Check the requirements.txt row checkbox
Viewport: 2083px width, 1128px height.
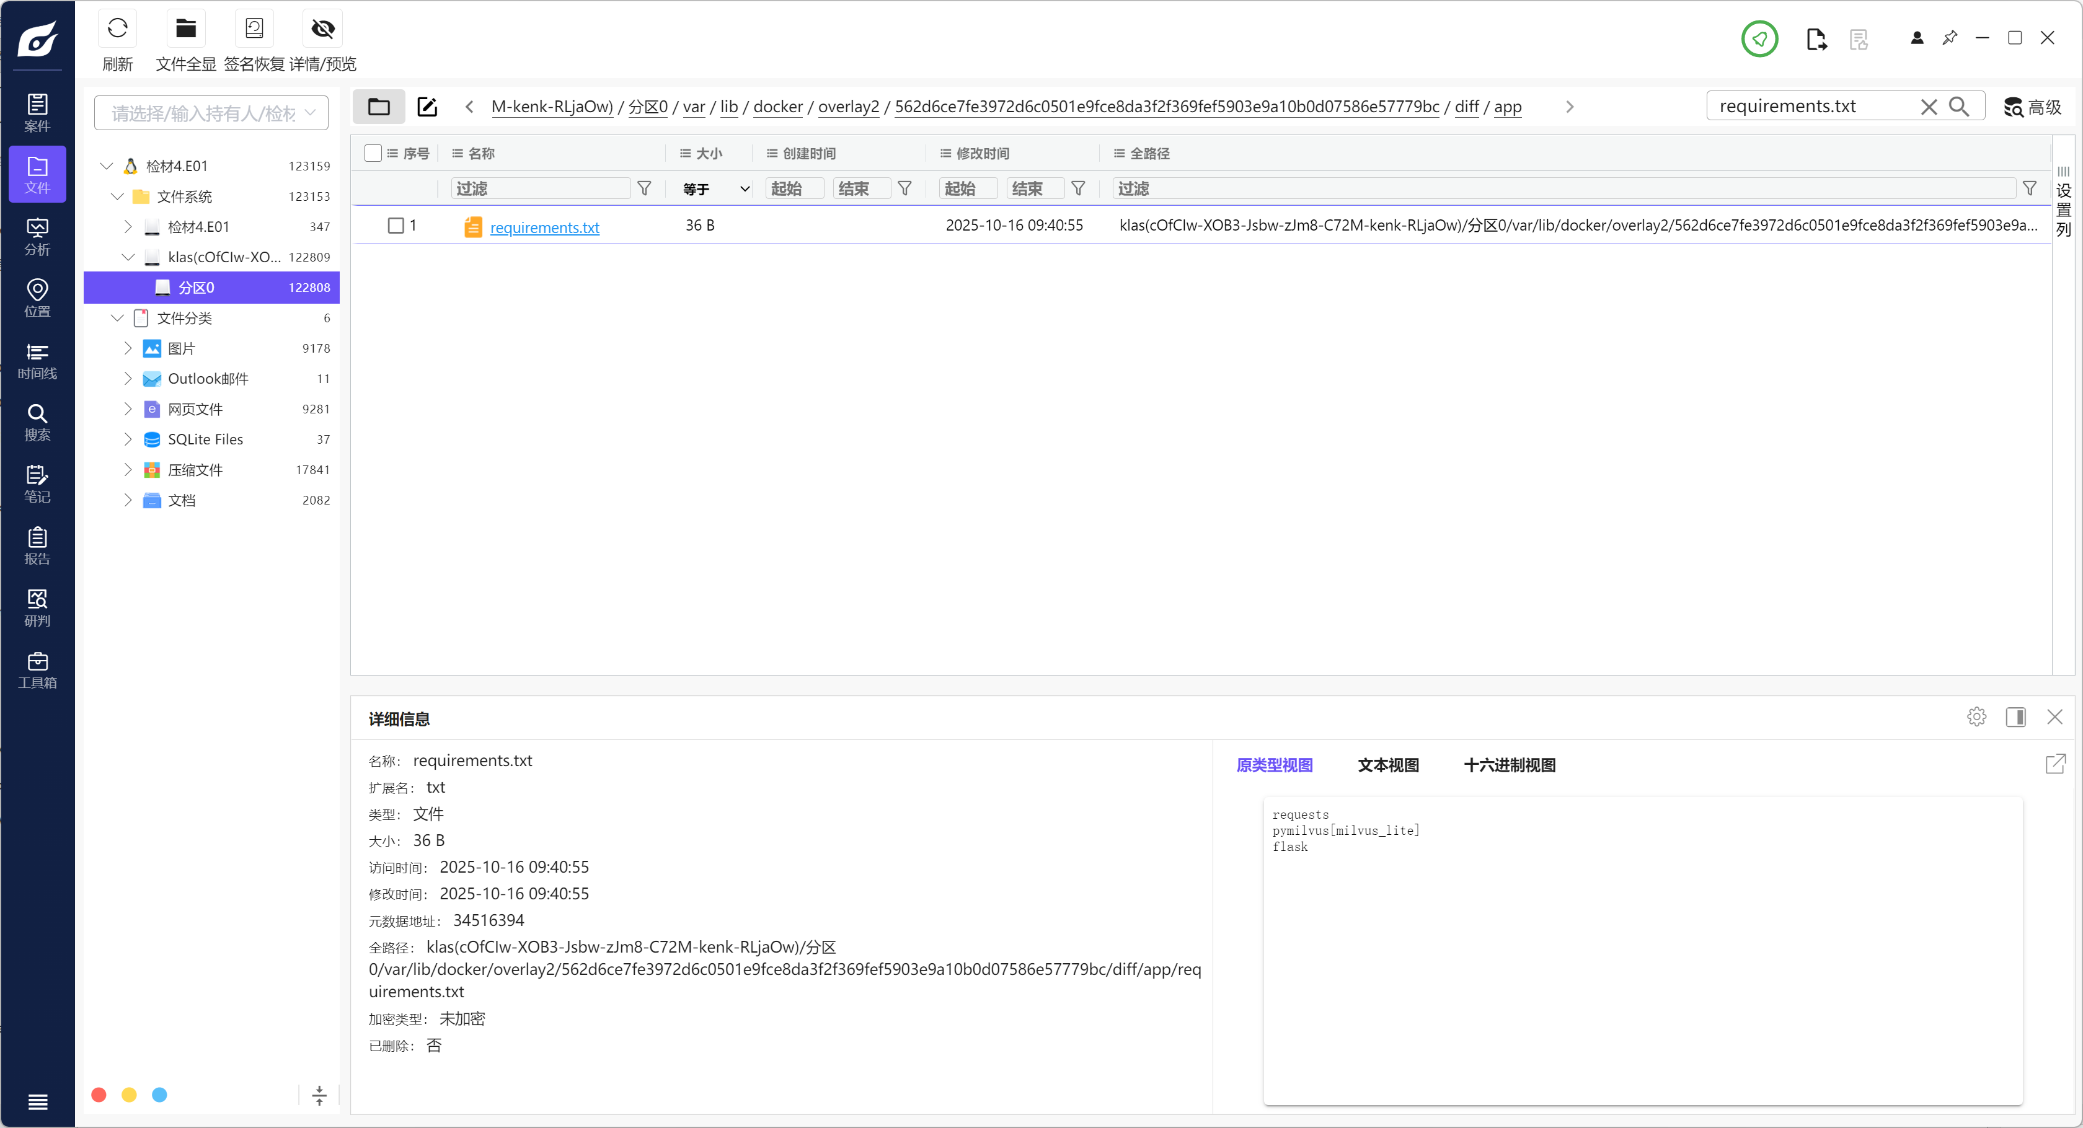(396, 226)
